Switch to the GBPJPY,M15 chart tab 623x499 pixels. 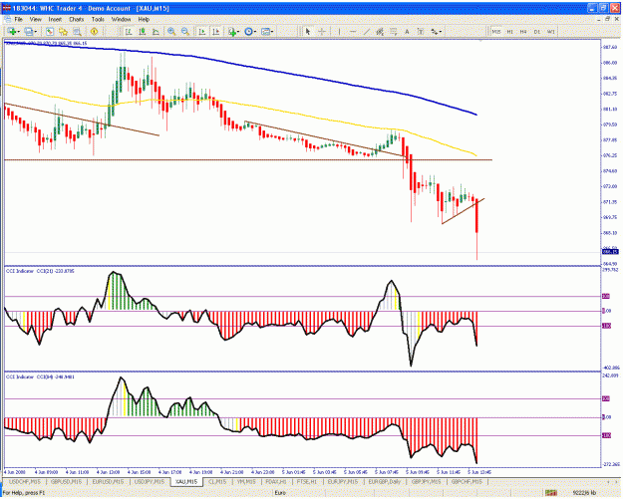[x=426, y=481]
